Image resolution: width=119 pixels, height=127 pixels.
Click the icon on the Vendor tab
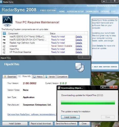[46, 77]
